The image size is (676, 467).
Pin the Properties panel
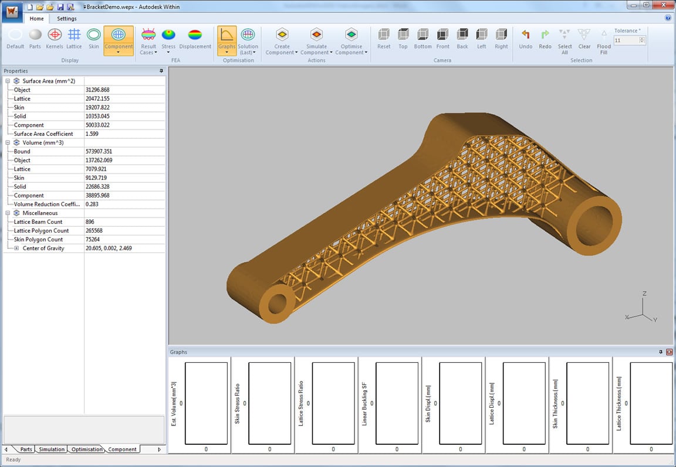coord(161,71)
